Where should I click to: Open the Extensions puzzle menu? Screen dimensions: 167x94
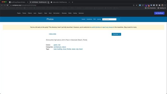pyautogui.click(x=159, y=5)
